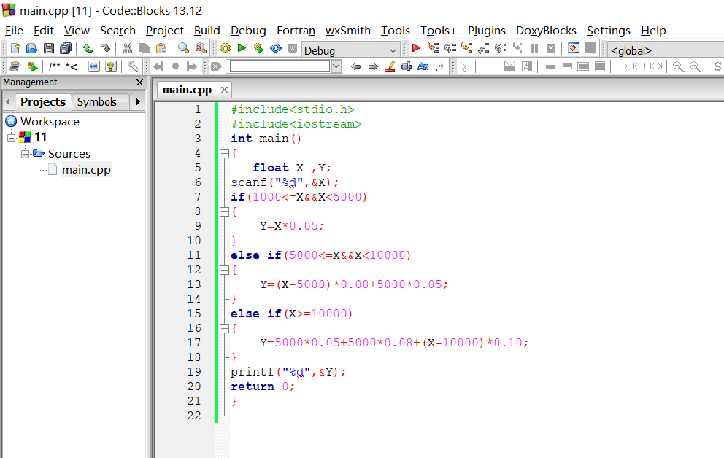Collapse the code fold at line 8
This screenshot has width=724, height=458.
pos(224,211)
